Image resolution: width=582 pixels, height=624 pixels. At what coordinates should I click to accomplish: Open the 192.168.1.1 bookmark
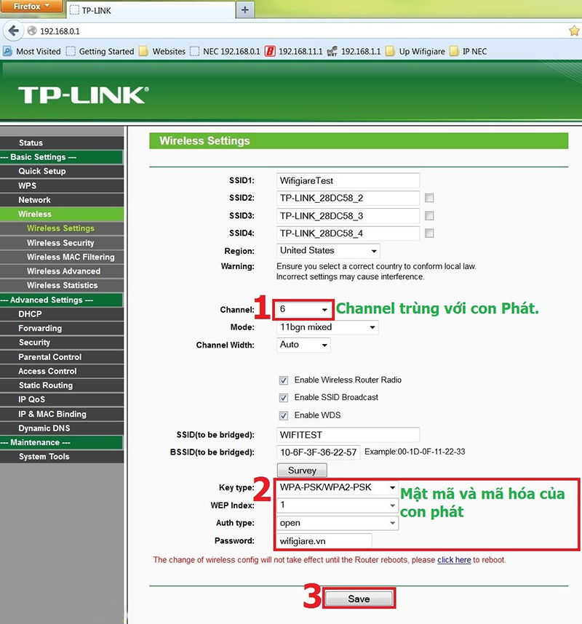pos(354,52)
